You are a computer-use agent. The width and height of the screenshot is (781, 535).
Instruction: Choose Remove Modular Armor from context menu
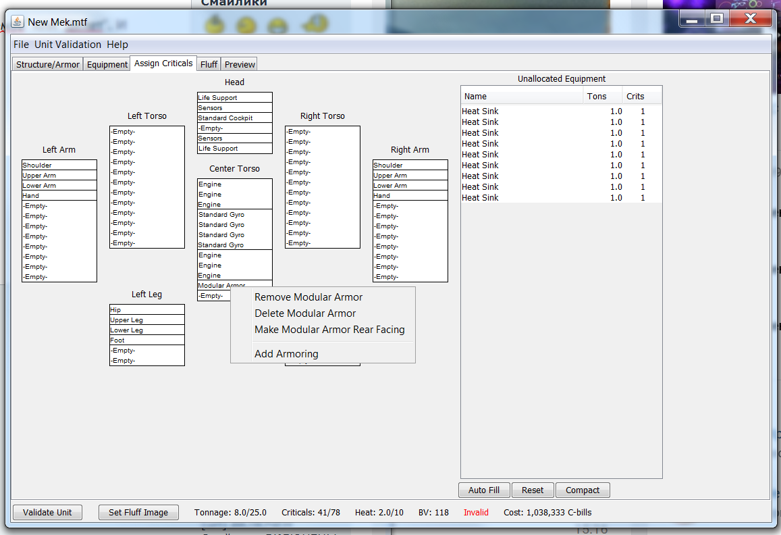click(308, 297)
